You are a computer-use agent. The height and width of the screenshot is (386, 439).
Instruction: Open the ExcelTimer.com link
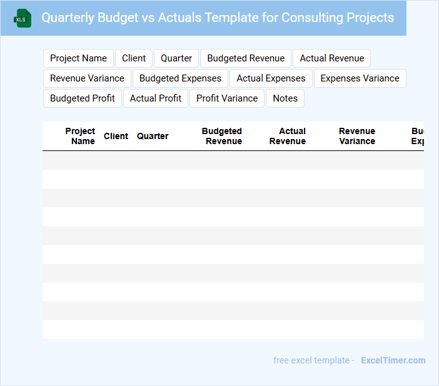tap(393, 360)
